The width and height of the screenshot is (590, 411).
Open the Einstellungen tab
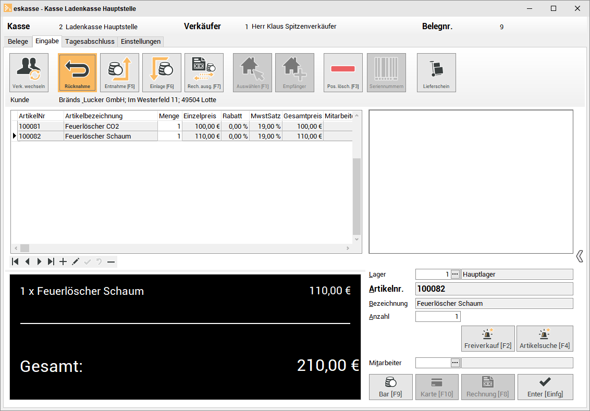141,41
